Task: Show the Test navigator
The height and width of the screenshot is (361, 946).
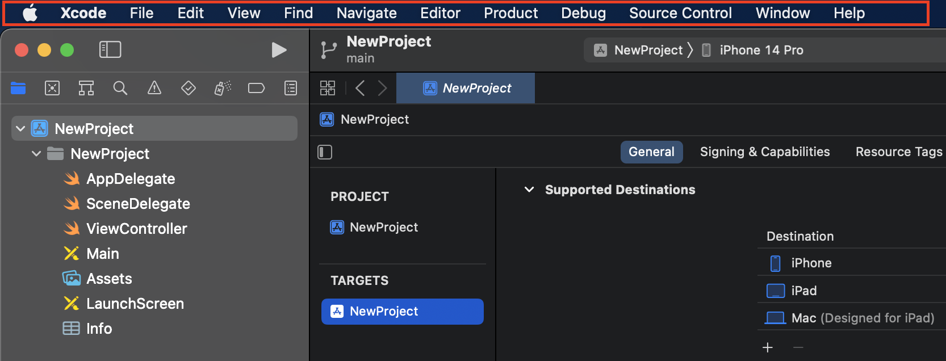Action: 189,88
